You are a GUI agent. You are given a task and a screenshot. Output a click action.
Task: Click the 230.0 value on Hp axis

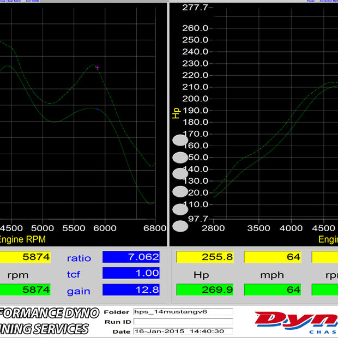pyautogui.click(x=195, y=63)
